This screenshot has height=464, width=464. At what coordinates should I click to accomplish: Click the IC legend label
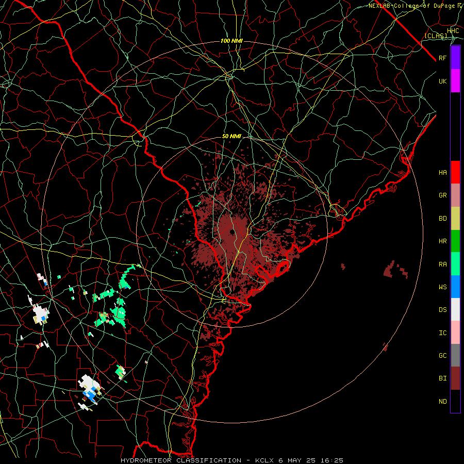click(442, 333)
